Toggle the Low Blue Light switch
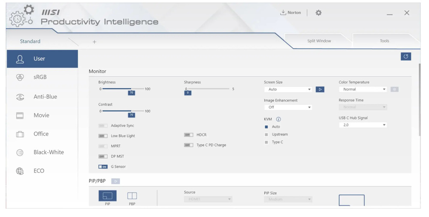 click(103, 136)
